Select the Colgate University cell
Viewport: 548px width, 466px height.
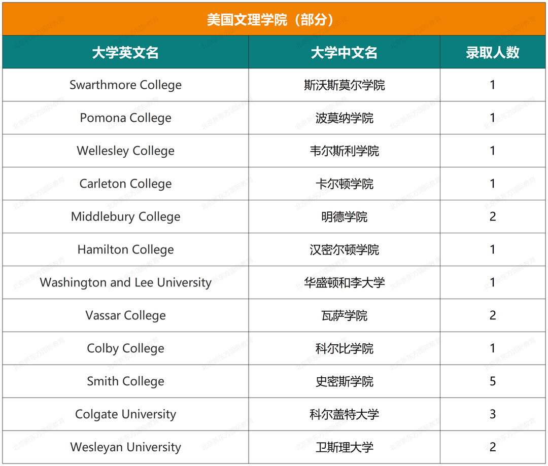click(x=125, y=414)
